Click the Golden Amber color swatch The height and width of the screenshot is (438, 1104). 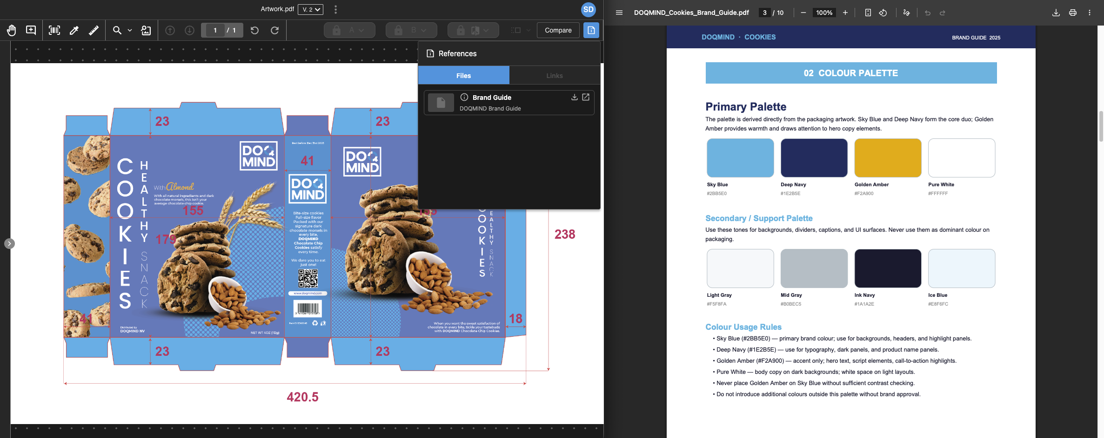887,158
